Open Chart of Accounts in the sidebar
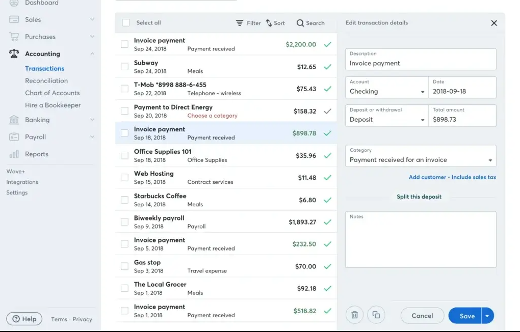 tap(52, 93)
